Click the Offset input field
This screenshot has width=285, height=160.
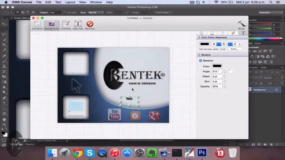[217, 76]
